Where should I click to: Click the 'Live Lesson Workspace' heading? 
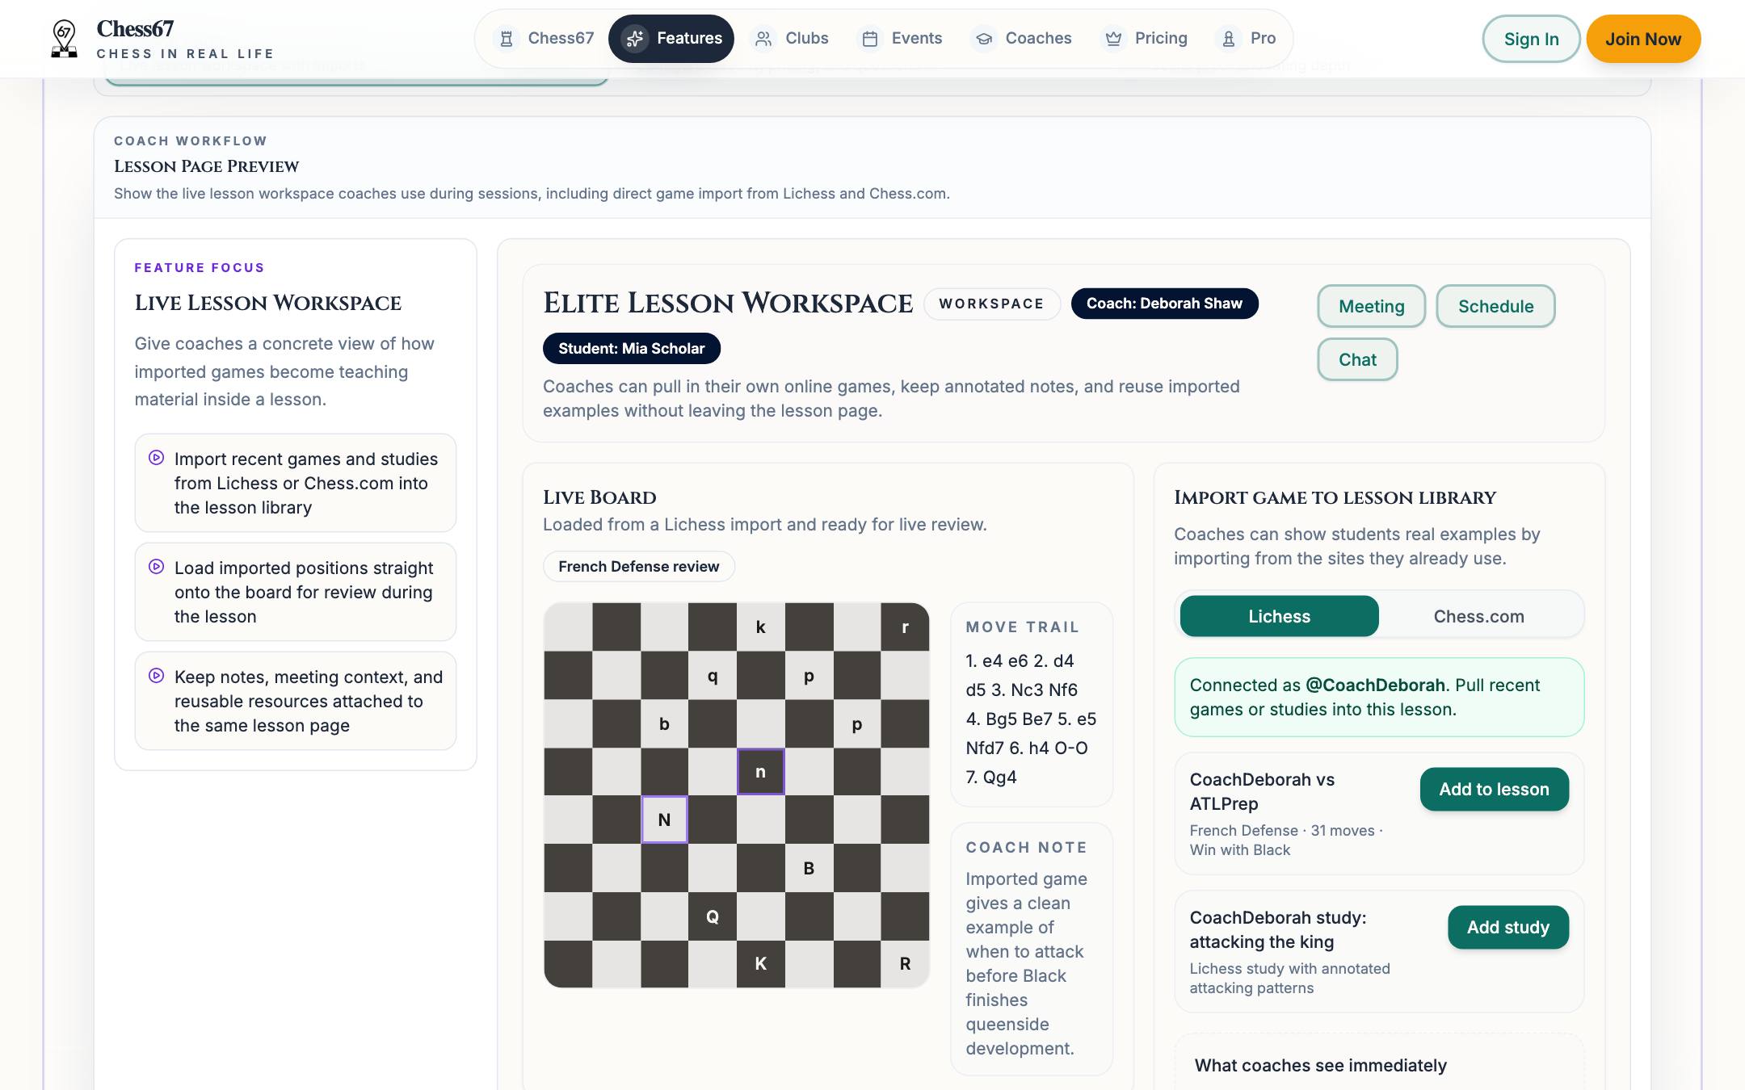[x=267, y=303]
